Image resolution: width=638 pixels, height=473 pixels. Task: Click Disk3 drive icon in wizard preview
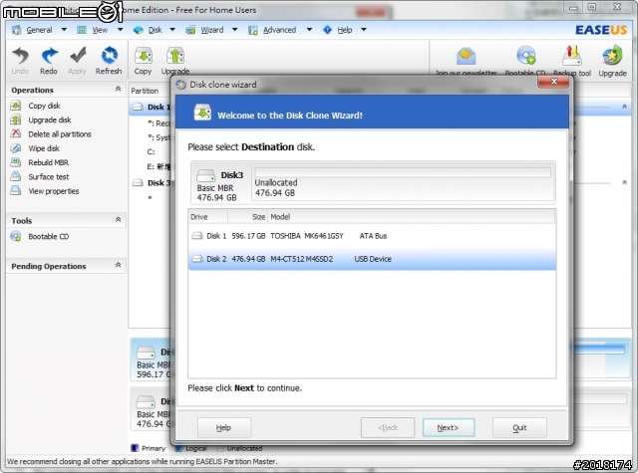[206, 175]
